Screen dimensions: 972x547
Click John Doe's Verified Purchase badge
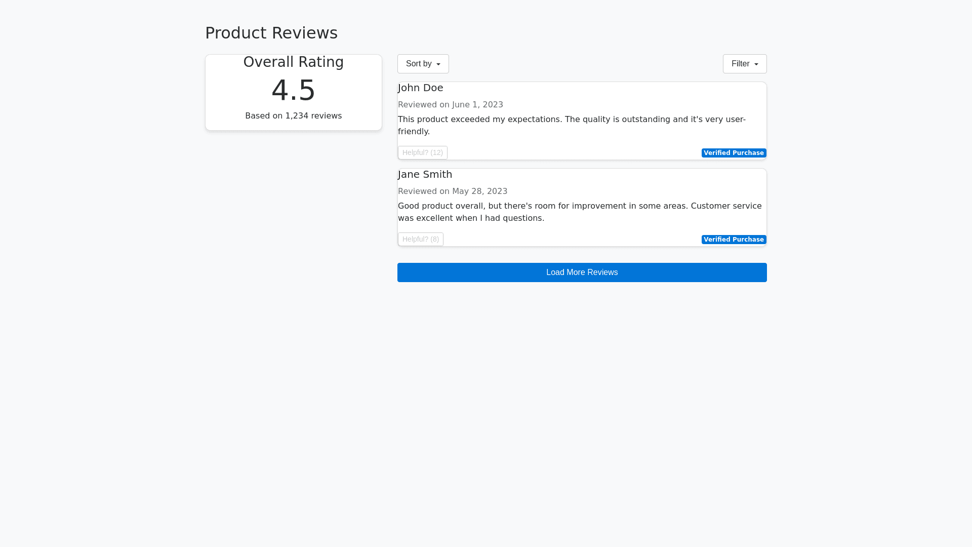734,153
